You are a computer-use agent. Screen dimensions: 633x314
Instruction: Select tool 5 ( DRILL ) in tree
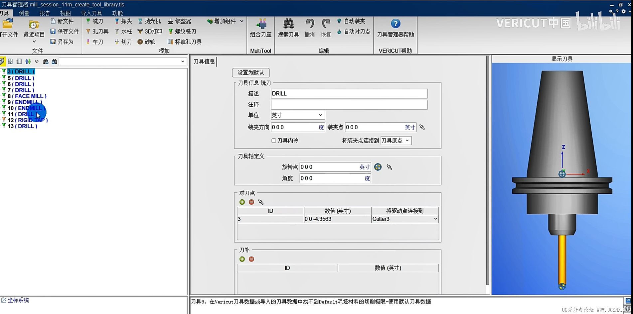(x=21, y=78)
